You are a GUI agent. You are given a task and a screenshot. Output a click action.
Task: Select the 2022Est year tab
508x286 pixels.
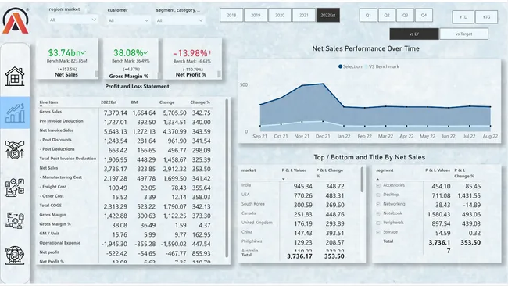click(328, 15)
